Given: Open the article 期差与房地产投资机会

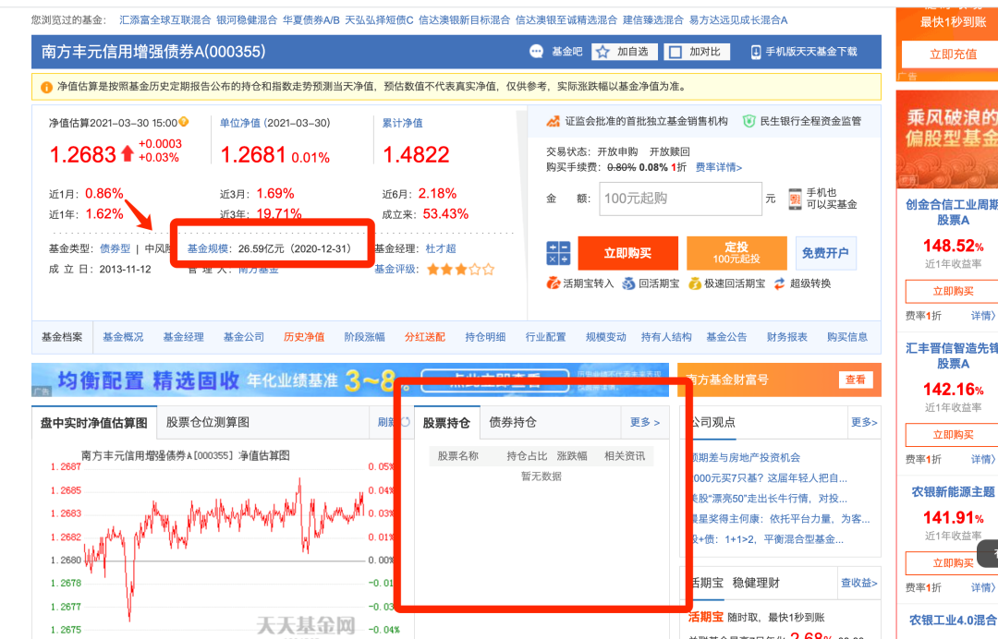Looking at the screenshot, I should pyautogui.click(x=746, y=457).
